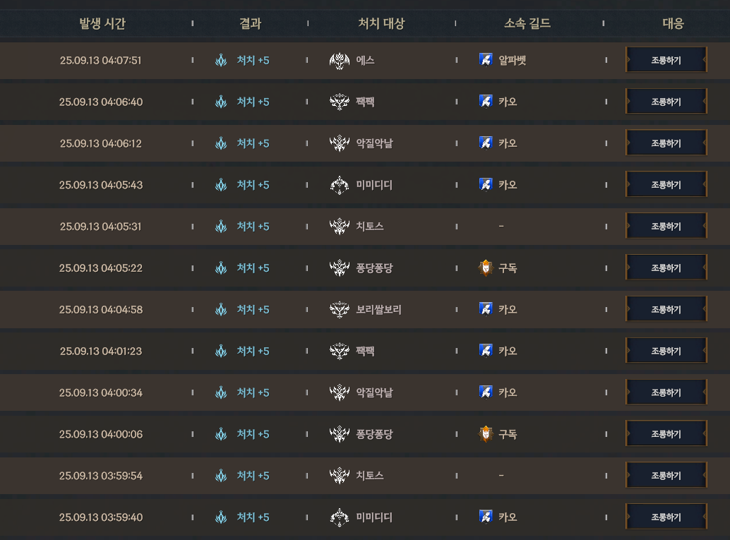The image size is (730, 540).
Task: Click 조롱하기 in the 04:05:31 치토스 row
Action: (666, 226)
